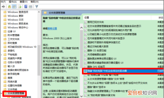The width and height of the screenshot is (164, 98).
Task: Click policy icon beside 最近文档的最大数目
Action: pos(85,47)
